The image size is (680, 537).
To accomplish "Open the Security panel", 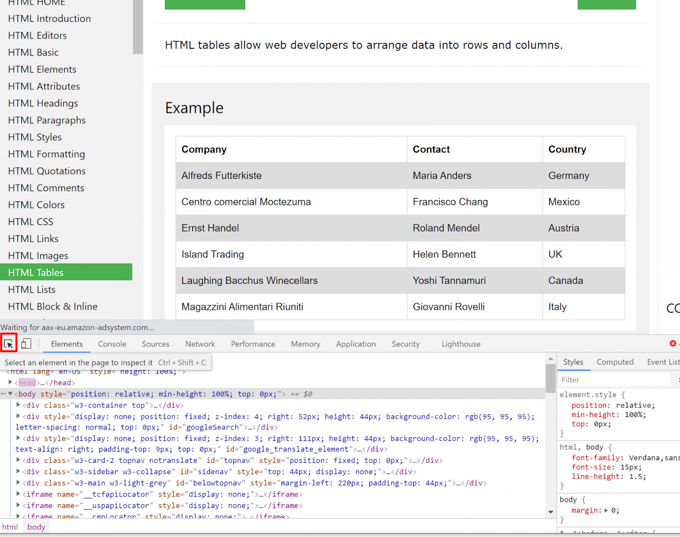I will [x=406, y=344].
